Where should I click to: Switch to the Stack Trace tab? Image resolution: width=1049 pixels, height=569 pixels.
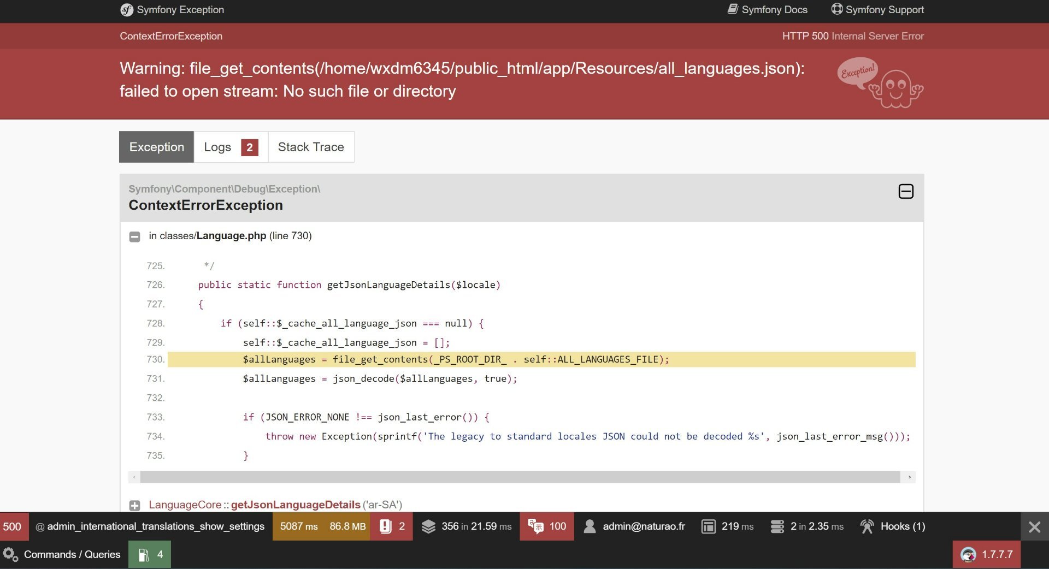point(311,147)
